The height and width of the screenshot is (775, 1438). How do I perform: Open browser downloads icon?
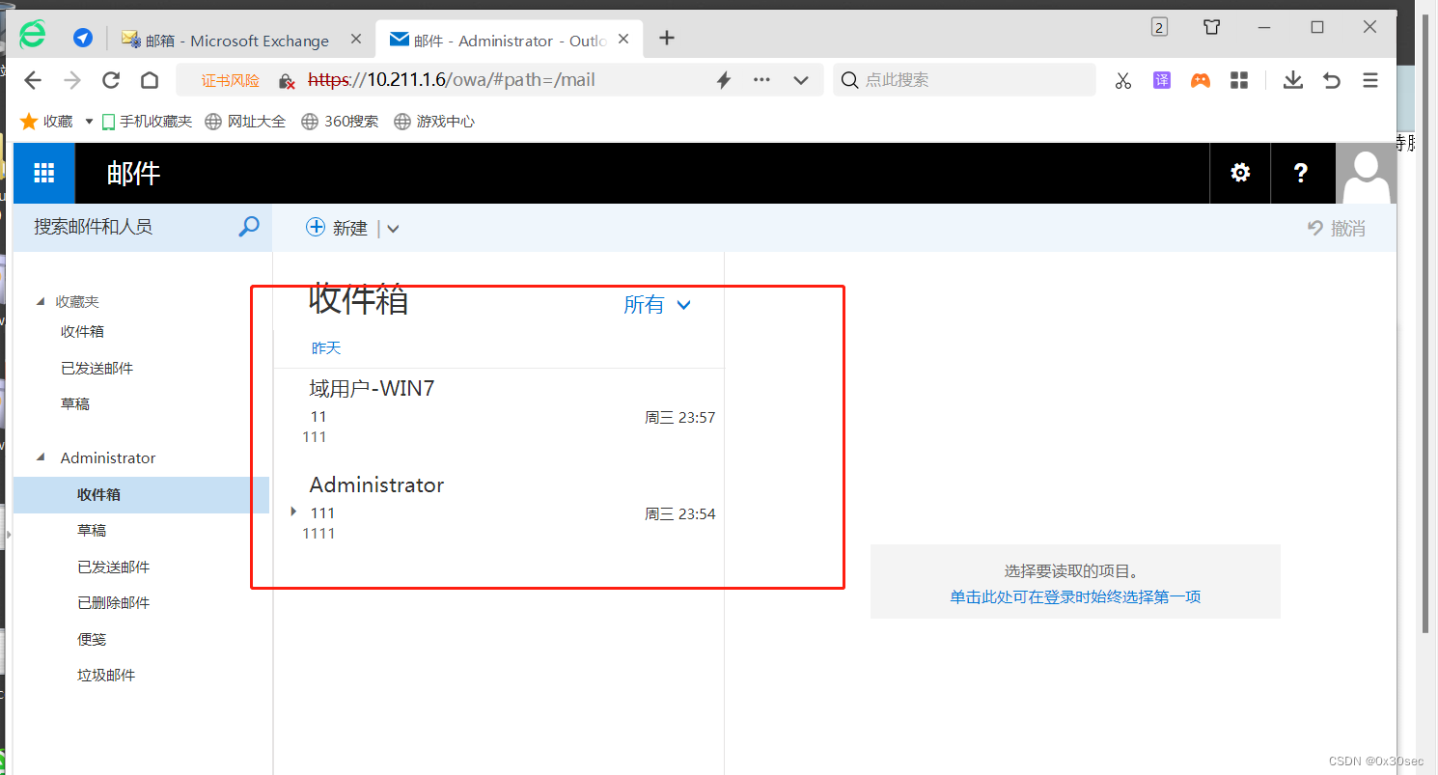coord(1293,80)
